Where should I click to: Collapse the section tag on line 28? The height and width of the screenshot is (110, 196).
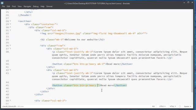click(10, 21)
